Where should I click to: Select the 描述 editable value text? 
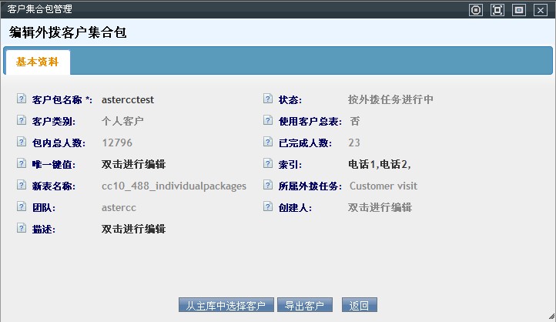pos(133,229)
